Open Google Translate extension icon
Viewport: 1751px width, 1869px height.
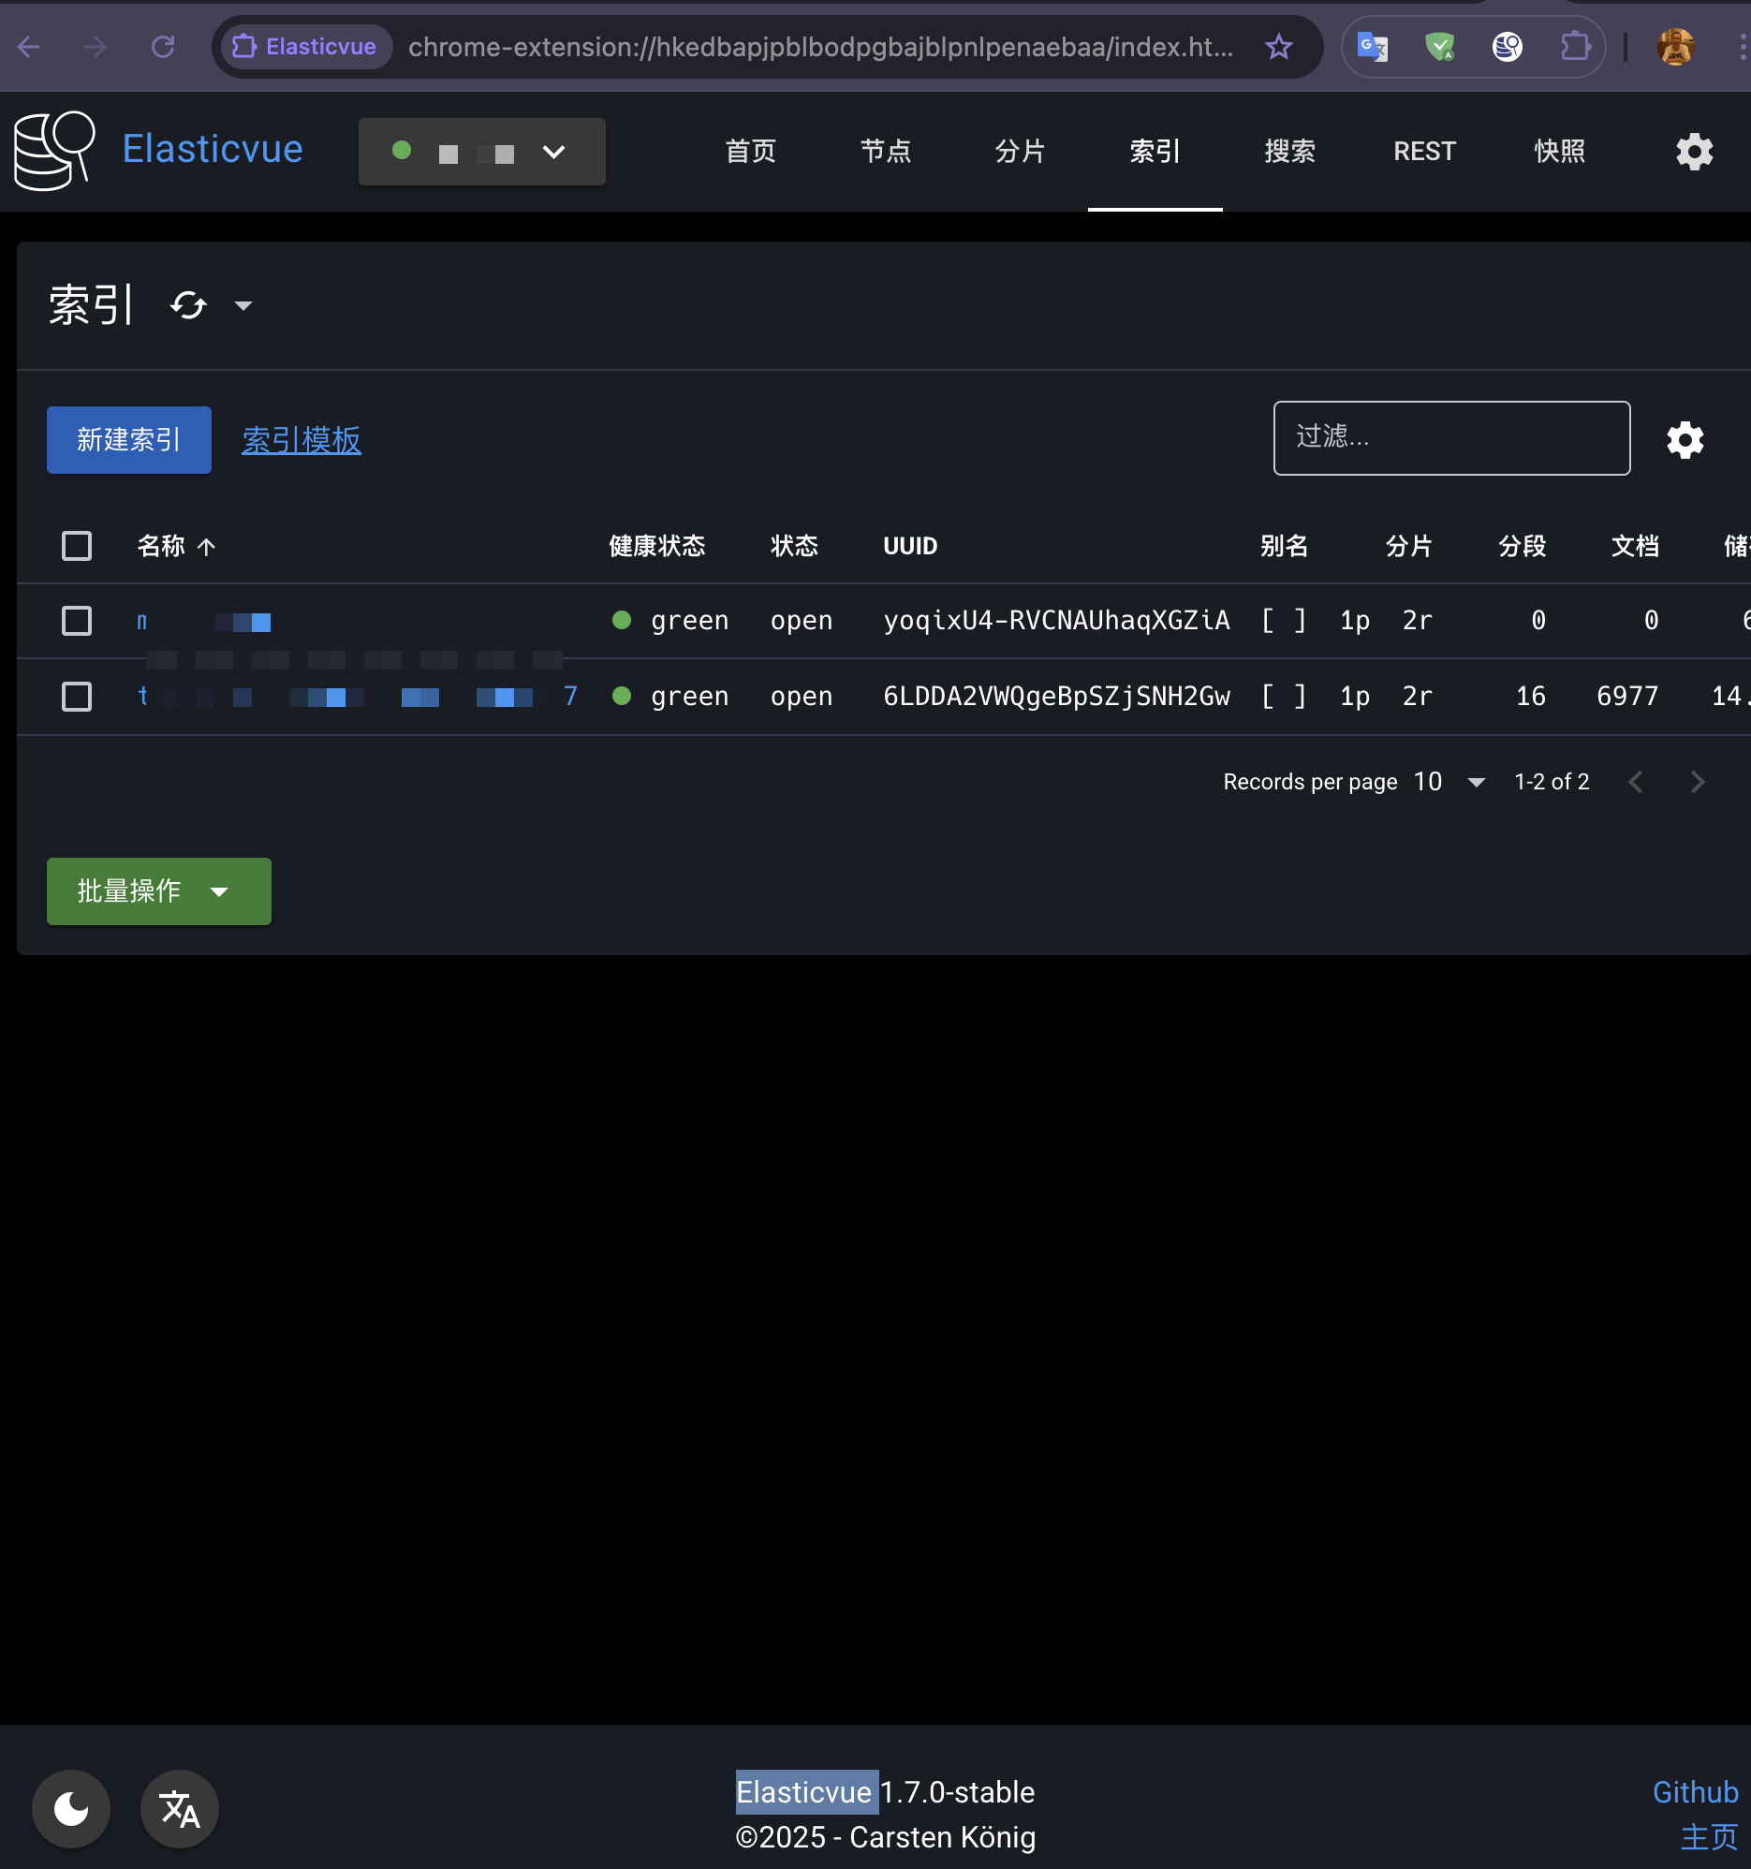point(1372,46)
